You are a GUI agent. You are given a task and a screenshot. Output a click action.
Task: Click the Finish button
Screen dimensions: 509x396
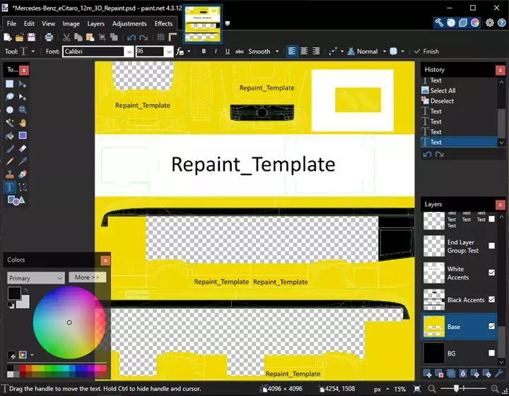pos(426,52)
